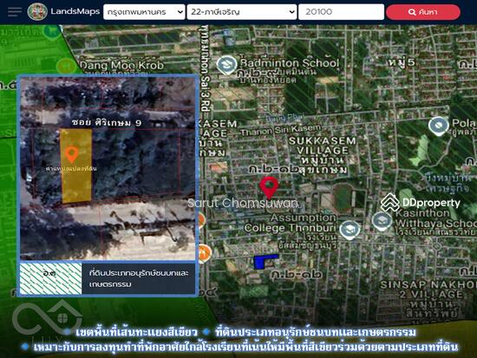Viewport: 477px width, 358px height.
Task: Select the Assumption College Thonburi school marker
Action: tap(350, 230)
